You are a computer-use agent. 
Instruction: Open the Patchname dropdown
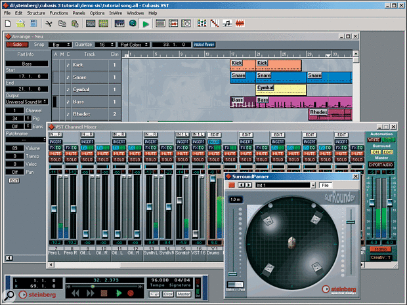pos(26,140)
